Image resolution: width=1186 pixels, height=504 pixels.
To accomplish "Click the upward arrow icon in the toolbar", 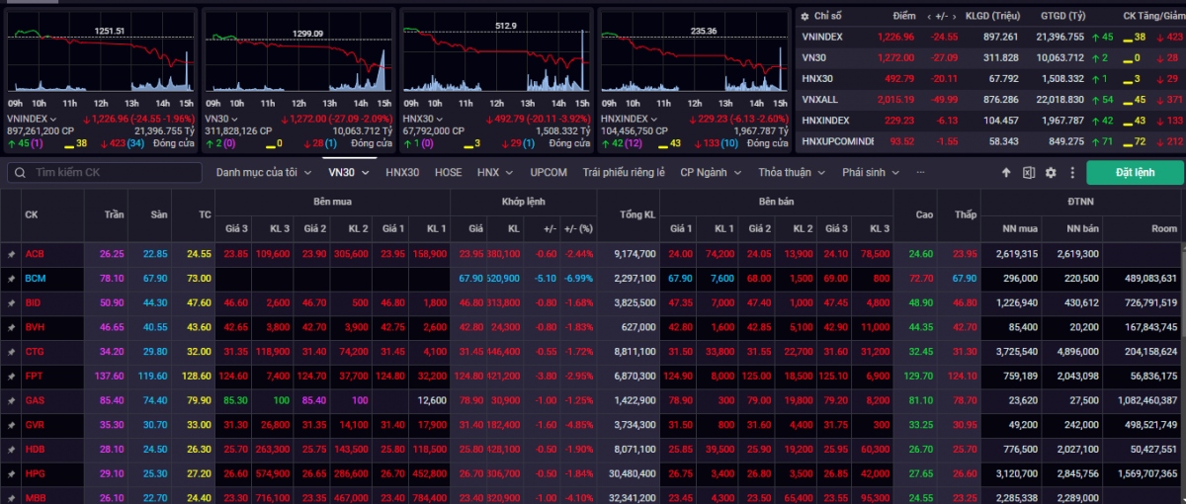I will click(1006, 172).
